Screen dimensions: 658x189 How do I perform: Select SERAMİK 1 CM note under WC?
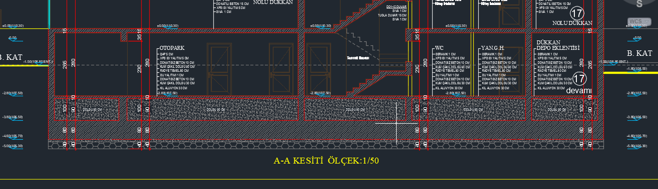coord(446,54)
